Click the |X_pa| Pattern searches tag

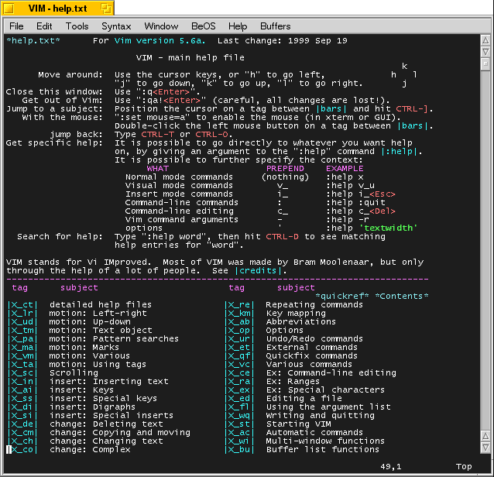pyautogui.click(x=22, y=338)
